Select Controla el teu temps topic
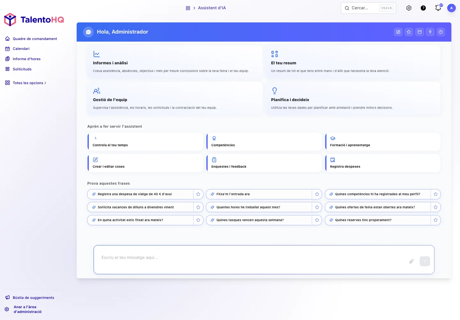Viewport: 460px width, 320px height. tap(145, 142)
